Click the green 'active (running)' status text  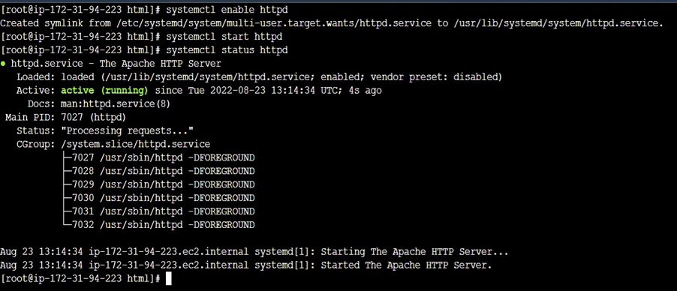pos(104,91)
